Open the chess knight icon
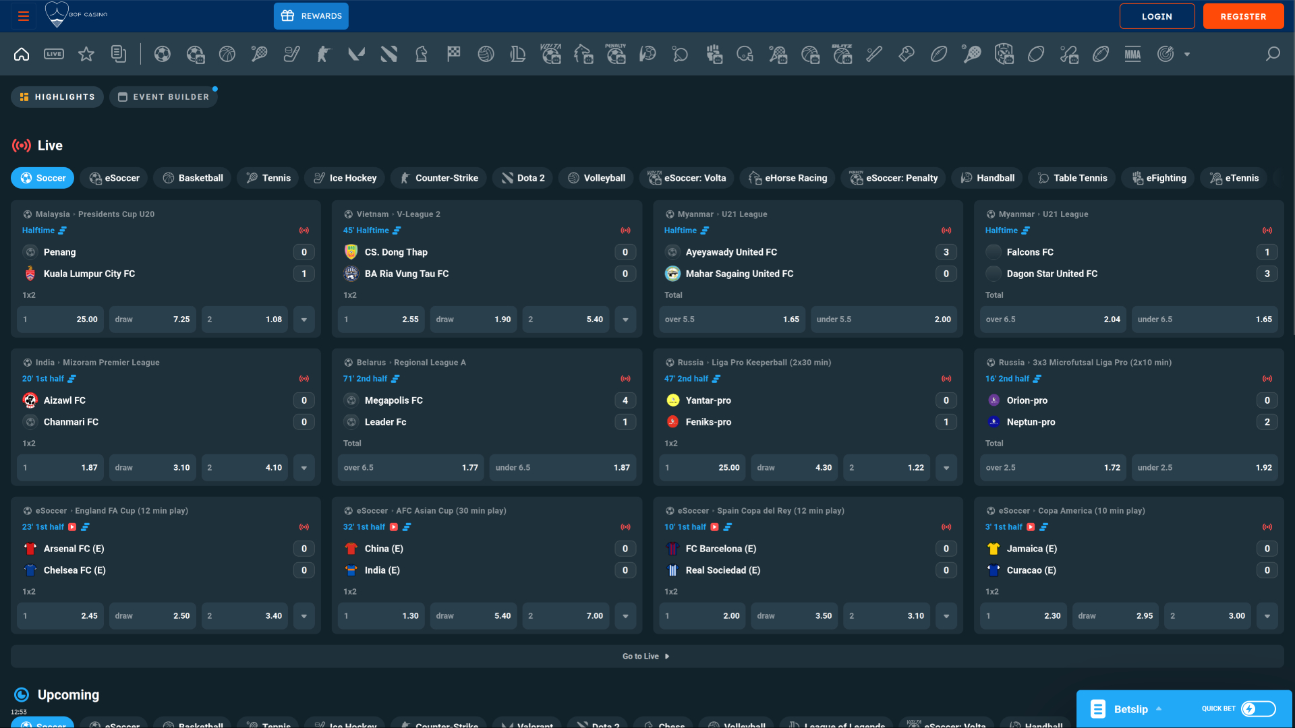This screenshot has width=1295, height=728. tap(422, 54)
